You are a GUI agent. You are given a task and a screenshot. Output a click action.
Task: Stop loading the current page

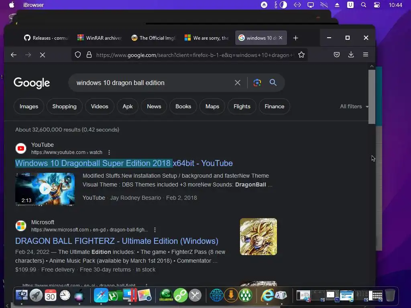click(43, 55)
